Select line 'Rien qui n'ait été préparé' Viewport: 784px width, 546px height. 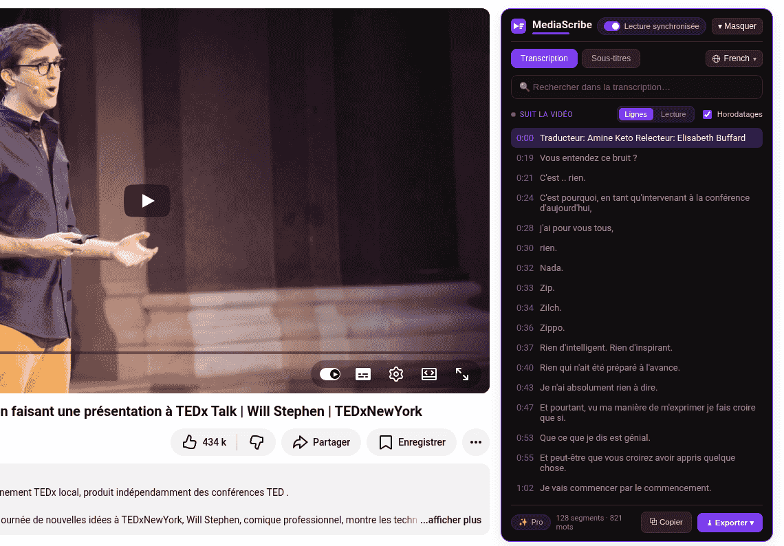pyautogui.click(x=637, y=368)
